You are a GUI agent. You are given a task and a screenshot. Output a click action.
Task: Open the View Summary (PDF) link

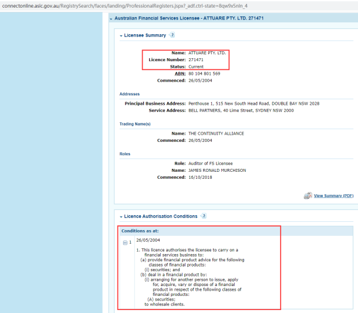[333, 195]
